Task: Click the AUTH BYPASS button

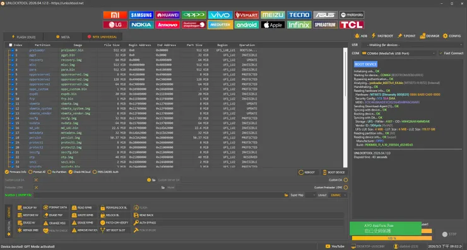Action: click(x=145, y=223)
